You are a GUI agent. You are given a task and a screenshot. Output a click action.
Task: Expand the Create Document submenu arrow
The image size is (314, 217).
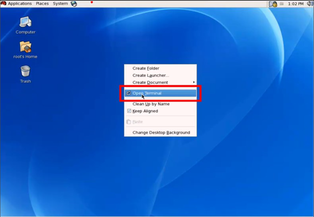coord(194,82)
